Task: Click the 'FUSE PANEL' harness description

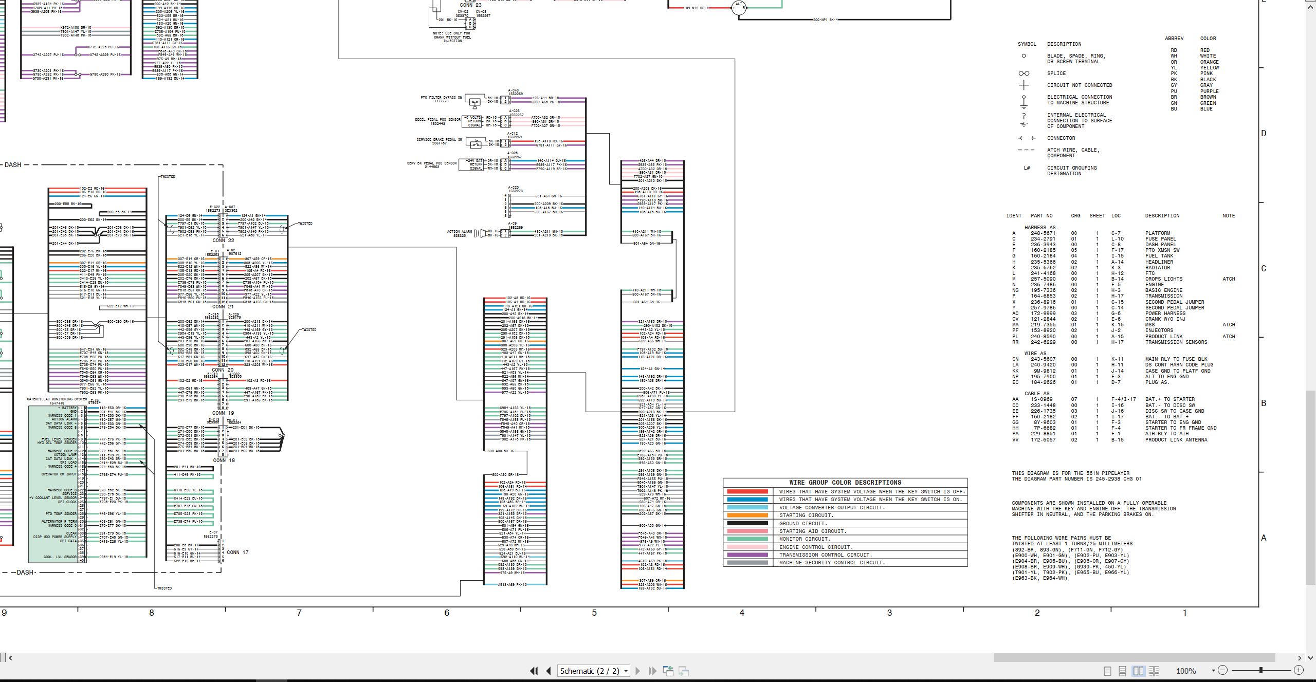Action: click(1160, 239)
